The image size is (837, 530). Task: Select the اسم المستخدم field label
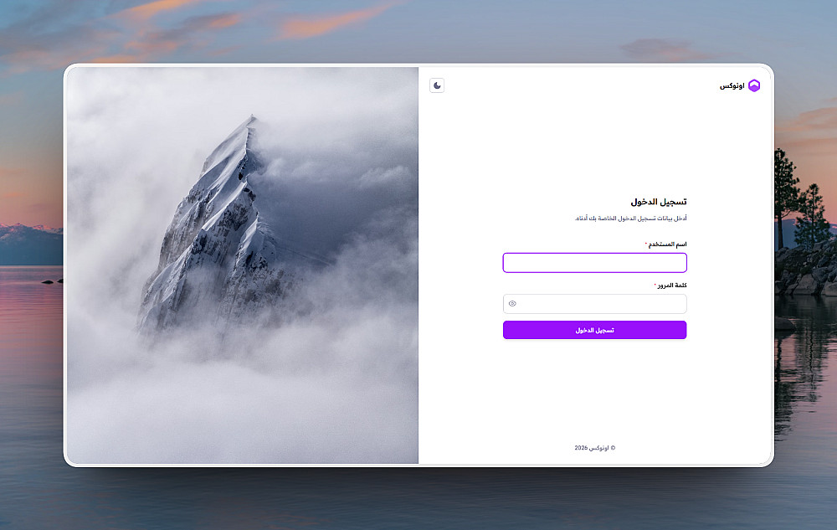click(667, 244)
